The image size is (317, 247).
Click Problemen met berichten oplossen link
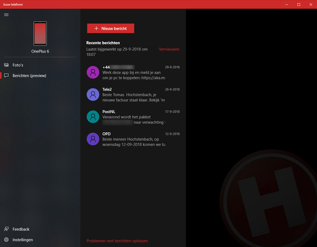pos(117,241)
